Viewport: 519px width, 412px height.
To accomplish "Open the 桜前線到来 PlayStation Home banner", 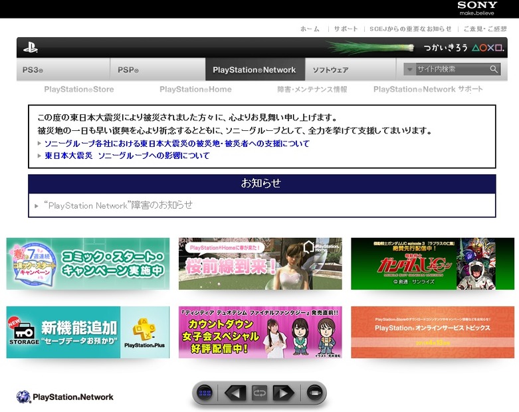I will click(x=260, y=263).
